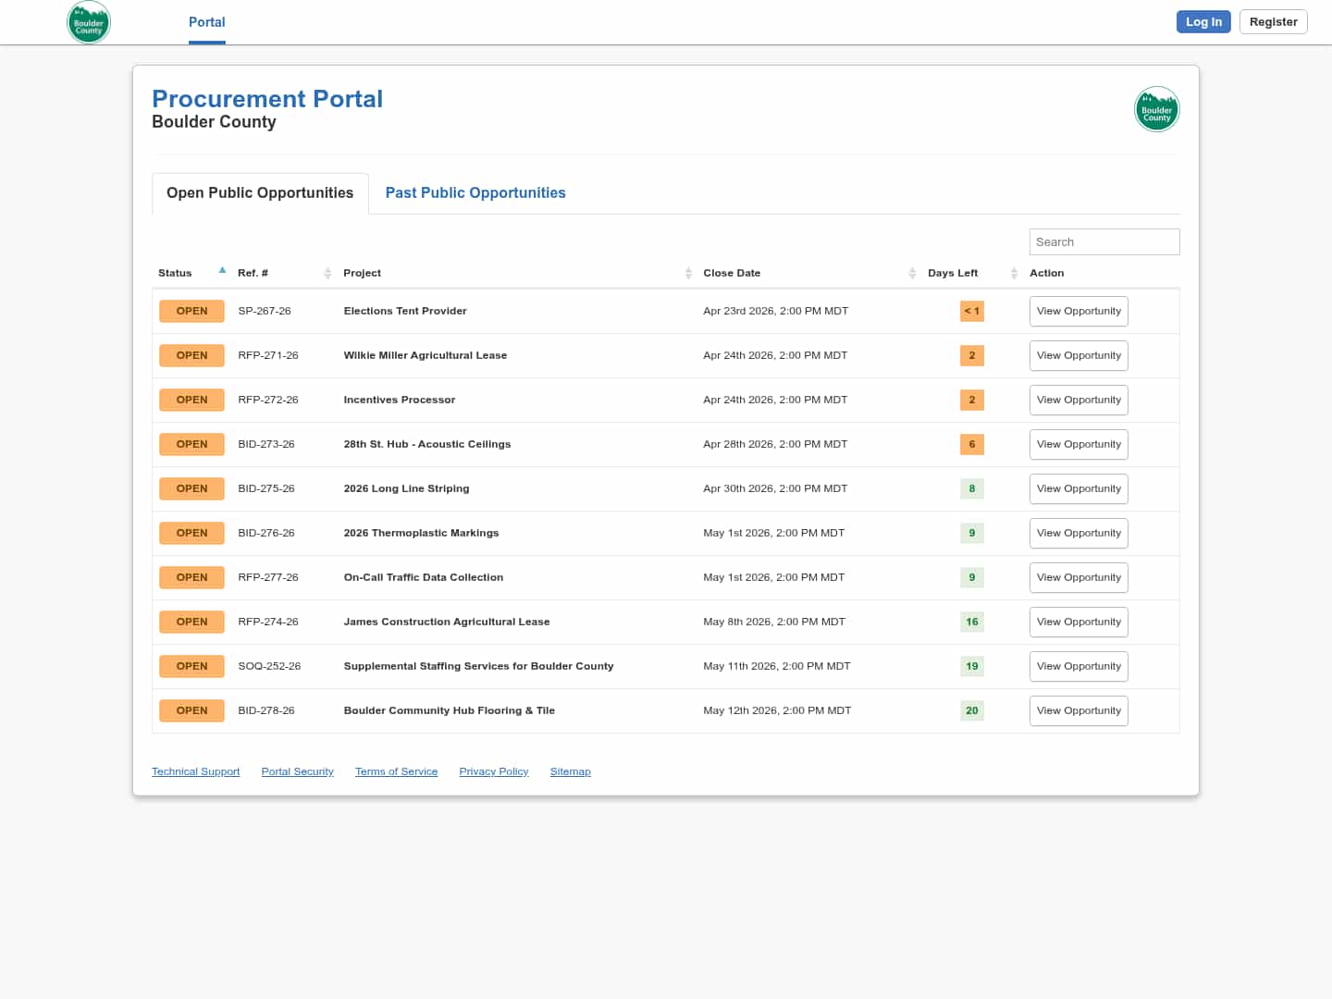Sort by Ref. # column arrows
This screenshot has width=1332, height=999.
click(327, 273)
